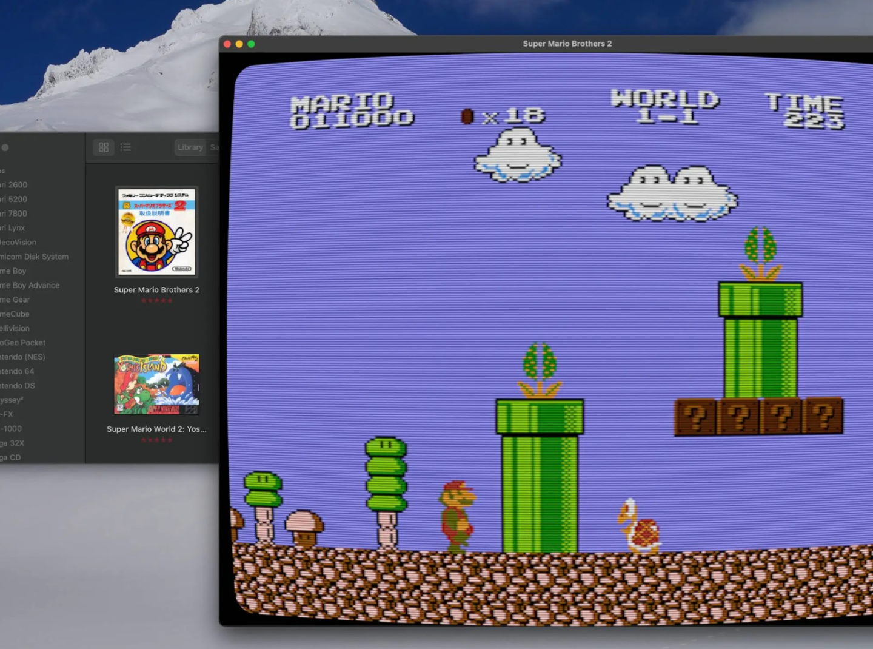Select Nintendo (NES) in the sidebar
The height and width of the screenshot is (649, 873).
tap(23, 357)
